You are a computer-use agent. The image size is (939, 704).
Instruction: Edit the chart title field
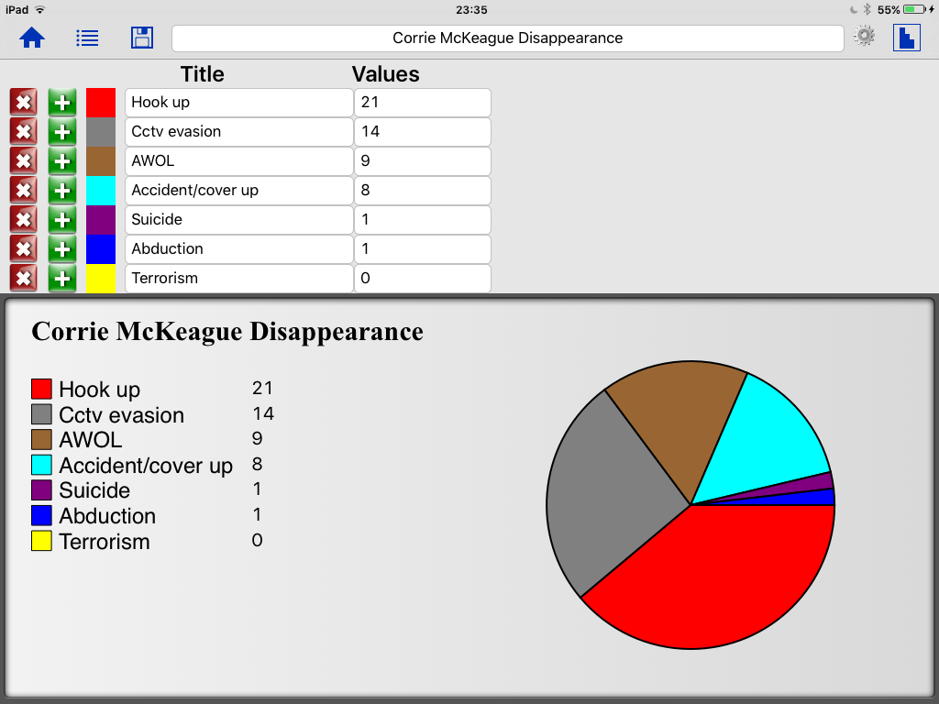[x=507, y=38]
